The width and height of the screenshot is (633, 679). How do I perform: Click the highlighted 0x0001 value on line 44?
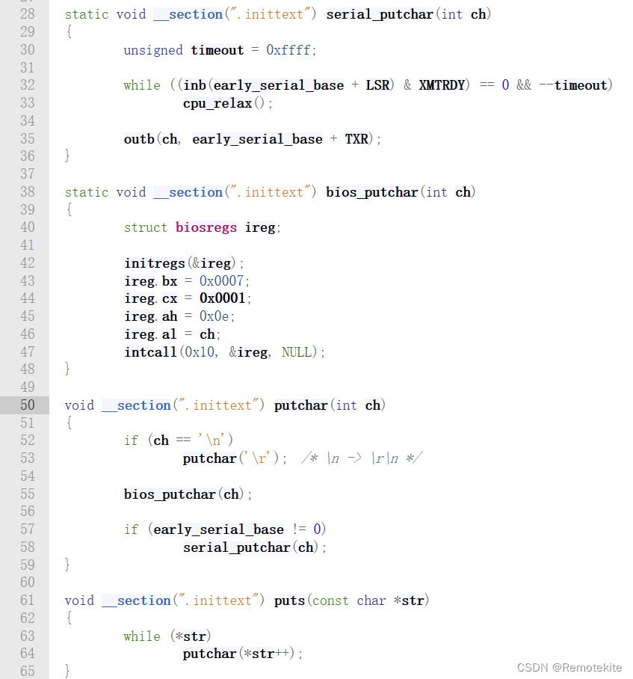pyautogui.click(x=223, y=298)
